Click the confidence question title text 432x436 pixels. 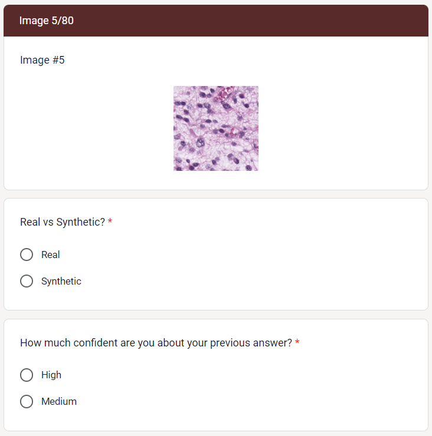[x=156, y=343]
